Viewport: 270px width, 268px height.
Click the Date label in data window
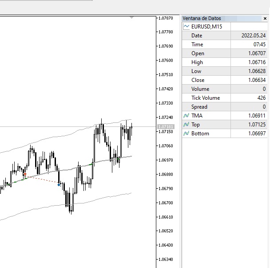(197, 36)
